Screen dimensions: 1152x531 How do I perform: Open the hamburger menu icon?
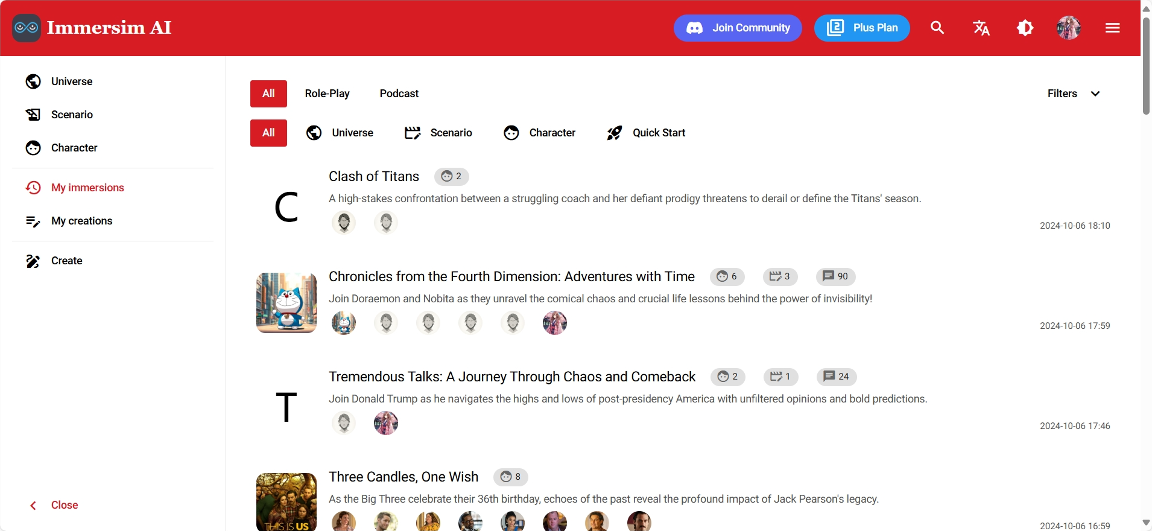pos(1113,28)
